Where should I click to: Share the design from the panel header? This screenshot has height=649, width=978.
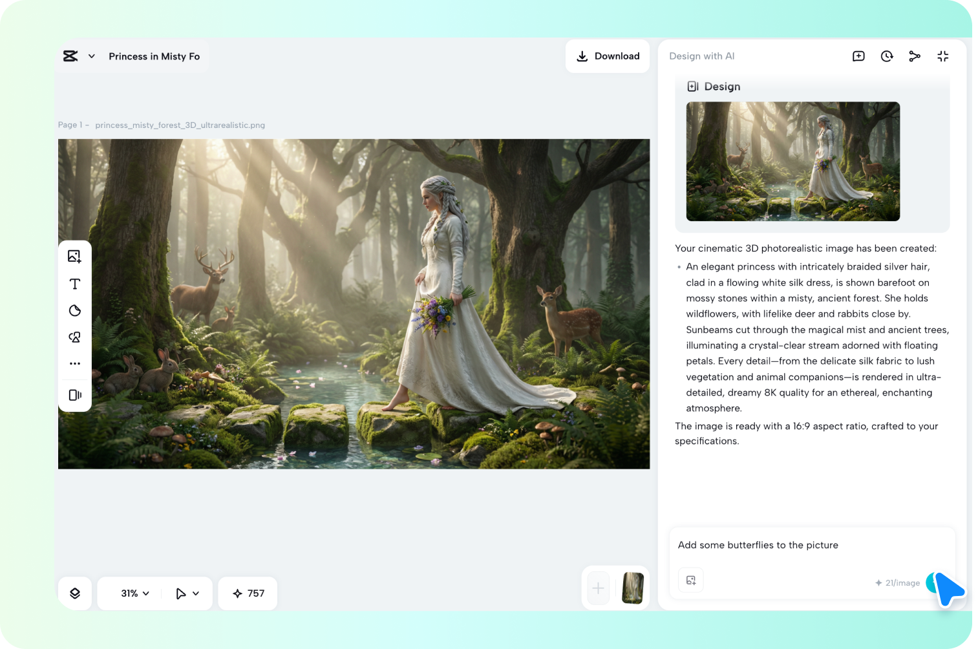(915, 56)
